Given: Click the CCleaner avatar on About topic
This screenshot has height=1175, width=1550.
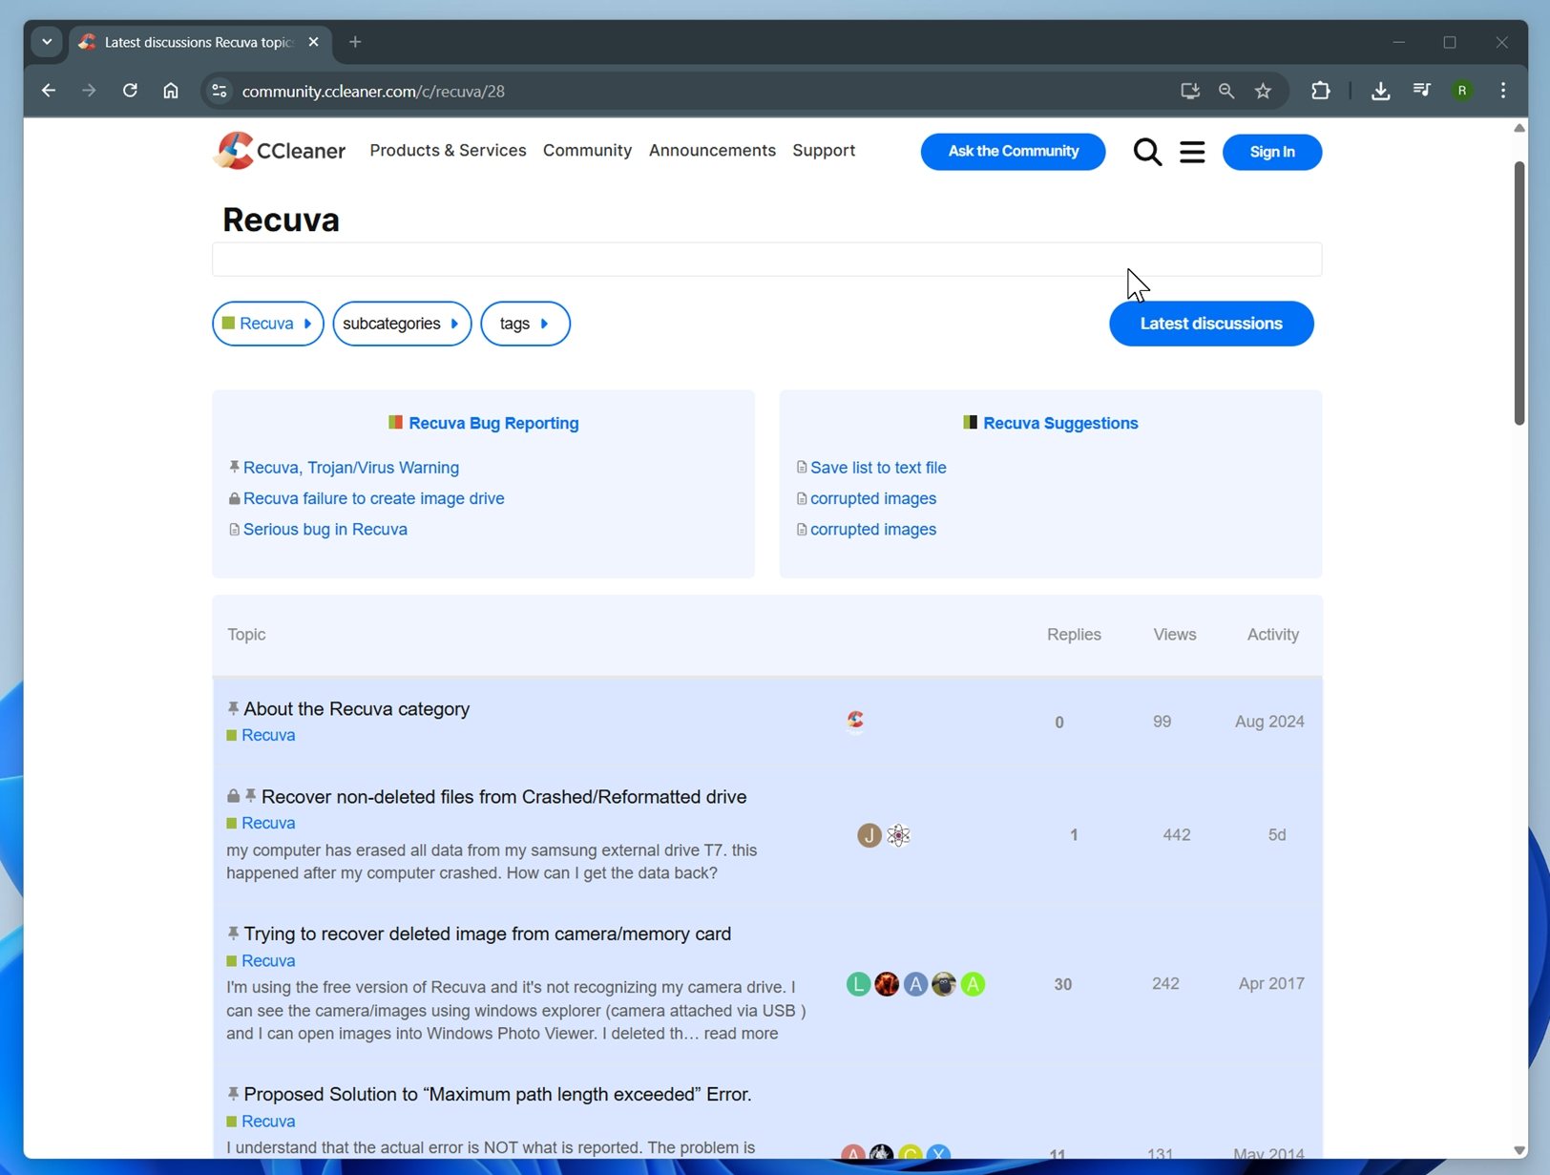Looking at the screenshot, I should pyautogui.click(x=855, y=721).
